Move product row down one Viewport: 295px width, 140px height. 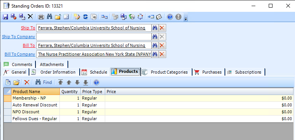point(77,82)
